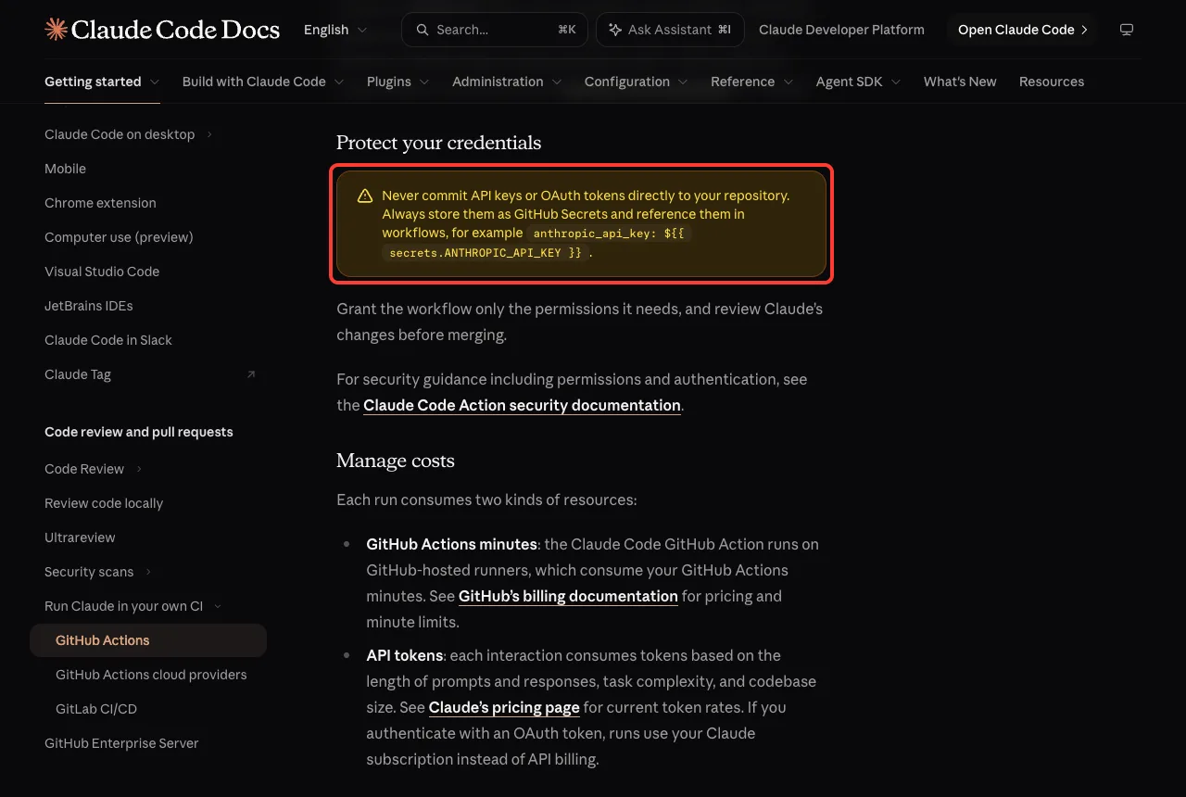
Task: Collapse the Run Claude in your own CI section
Action: click(218, 606)
